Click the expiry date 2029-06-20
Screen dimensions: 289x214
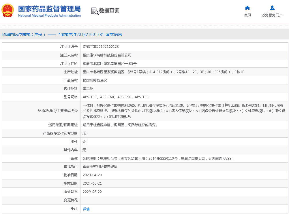pyautogui.click(x=92, y=192)
